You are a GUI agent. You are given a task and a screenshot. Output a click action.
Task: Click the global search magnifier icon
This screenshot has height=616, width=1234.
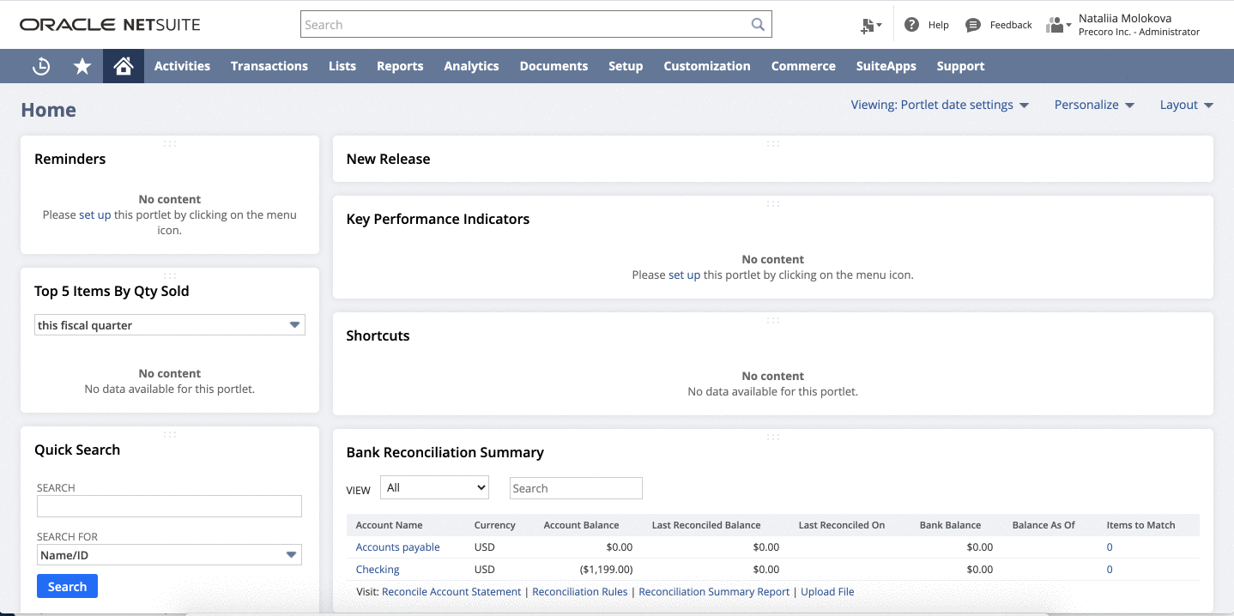[x=757, y=24]
